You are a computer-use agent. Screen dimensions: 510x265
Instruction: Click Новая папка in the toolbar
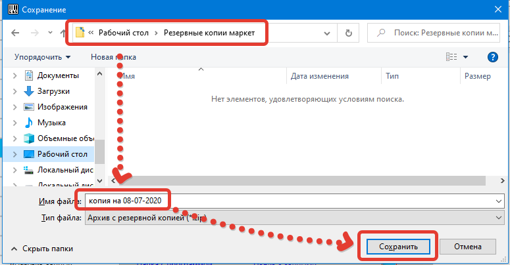coord(113,57)
